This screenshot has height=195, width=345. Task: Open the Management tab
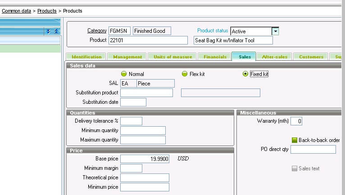(127, 57)
